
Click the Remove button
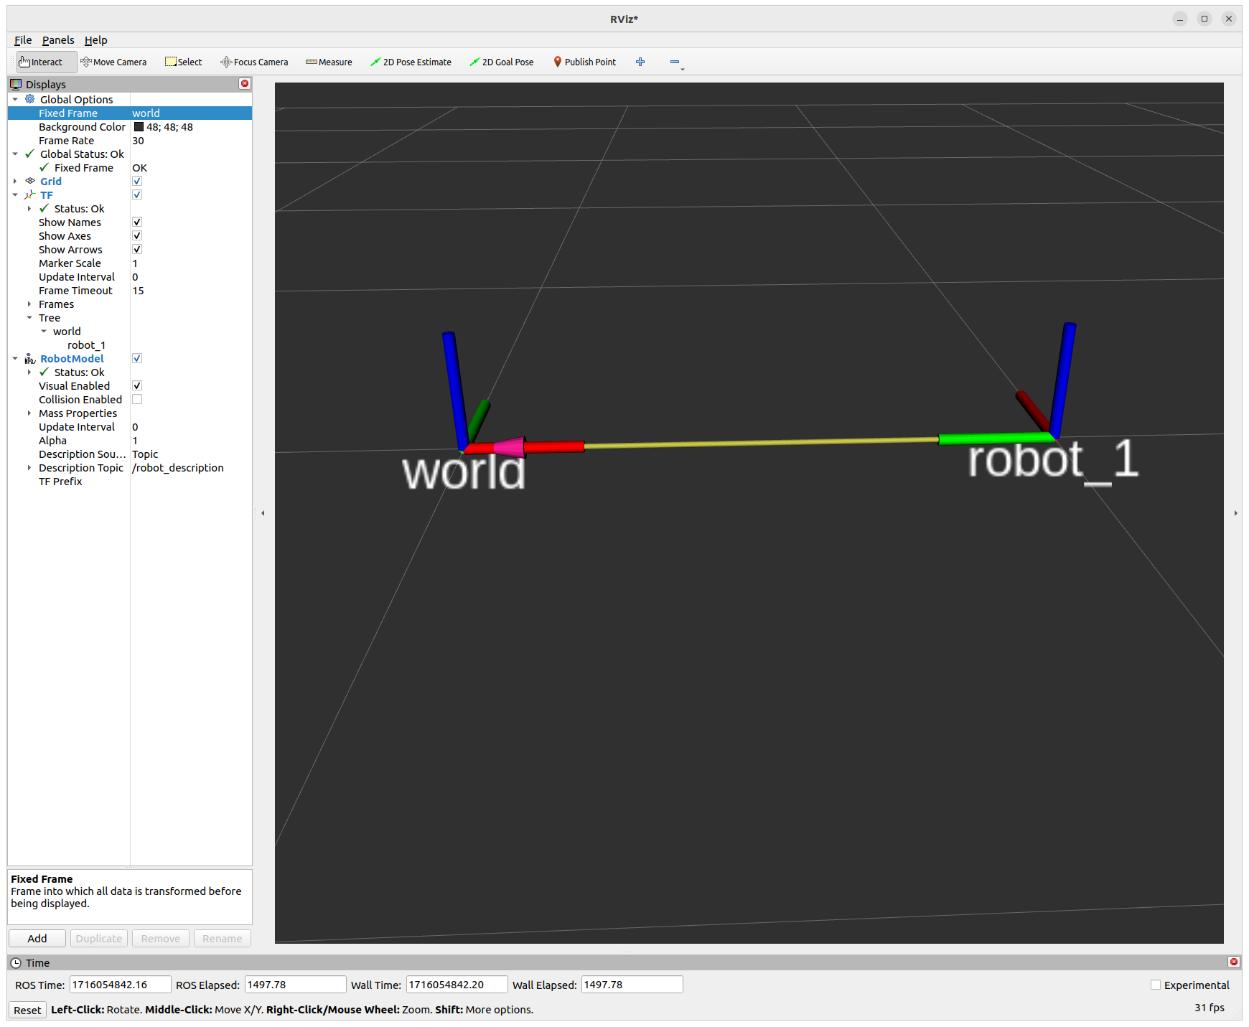pyautogui.click(x=161, y=938)
